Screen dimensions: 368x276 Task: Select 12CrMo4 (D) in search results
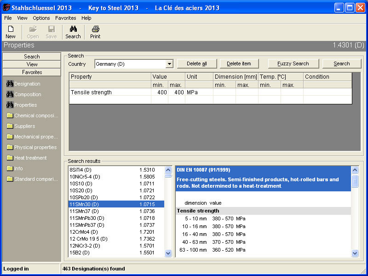coord(116,232)
